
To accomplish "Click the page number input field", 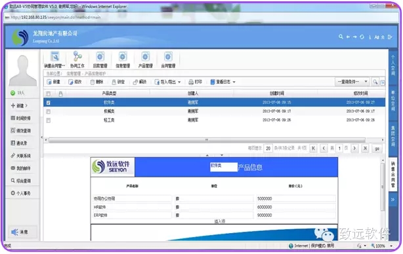I will point(339,149).
